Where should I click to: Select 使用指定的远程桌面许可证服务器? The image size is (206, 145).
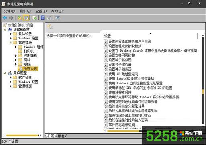coord(133,102)
